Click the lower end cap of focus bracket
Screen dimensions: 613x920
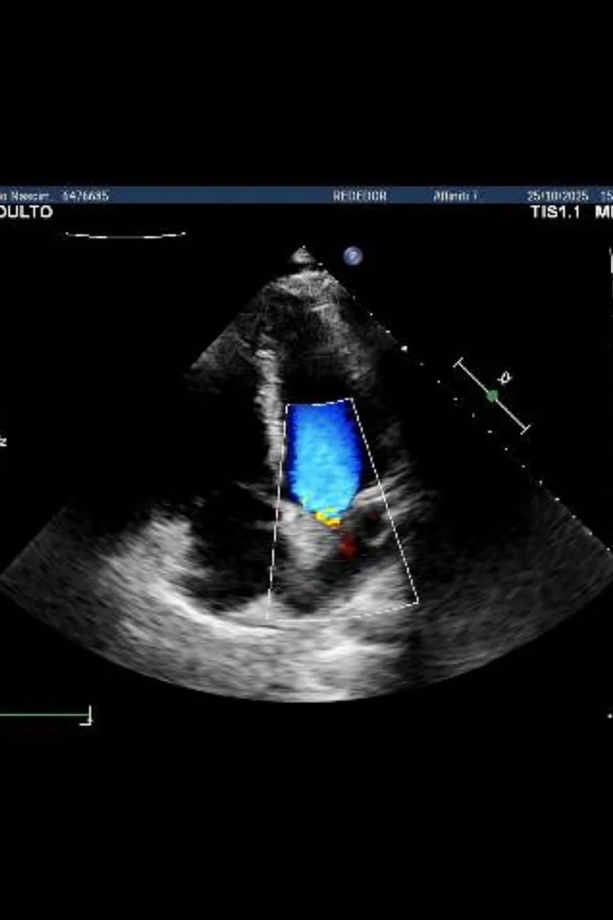pos(525,428)
